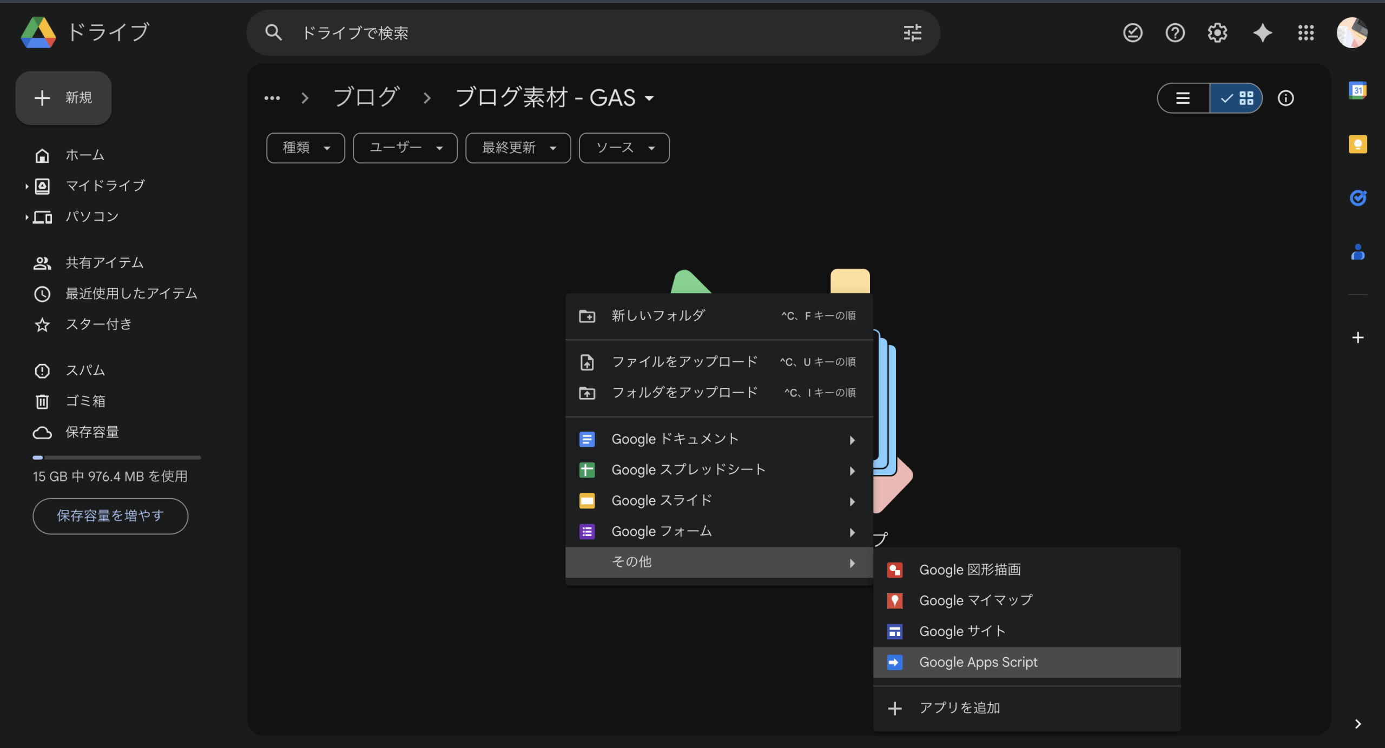Open Google Tasks side panel icon
The image size is (1385, 748).
point(1357,198)
